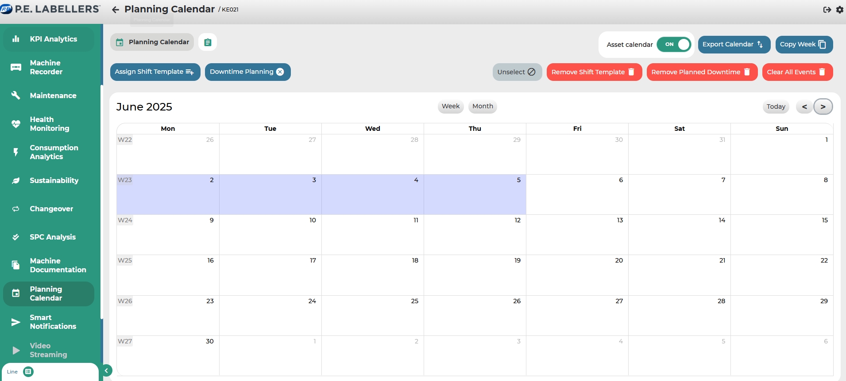Screen dimensions: 846x381
Task: Click the green clipboard icon button
Action: 208,42
